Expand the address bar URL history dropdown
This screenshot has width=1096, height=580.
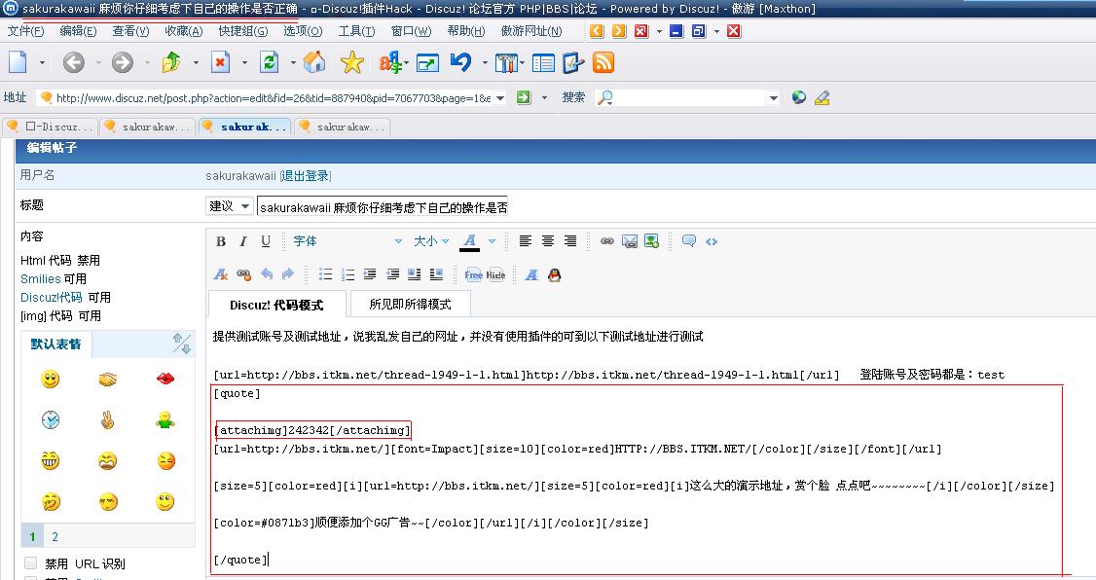500,98
